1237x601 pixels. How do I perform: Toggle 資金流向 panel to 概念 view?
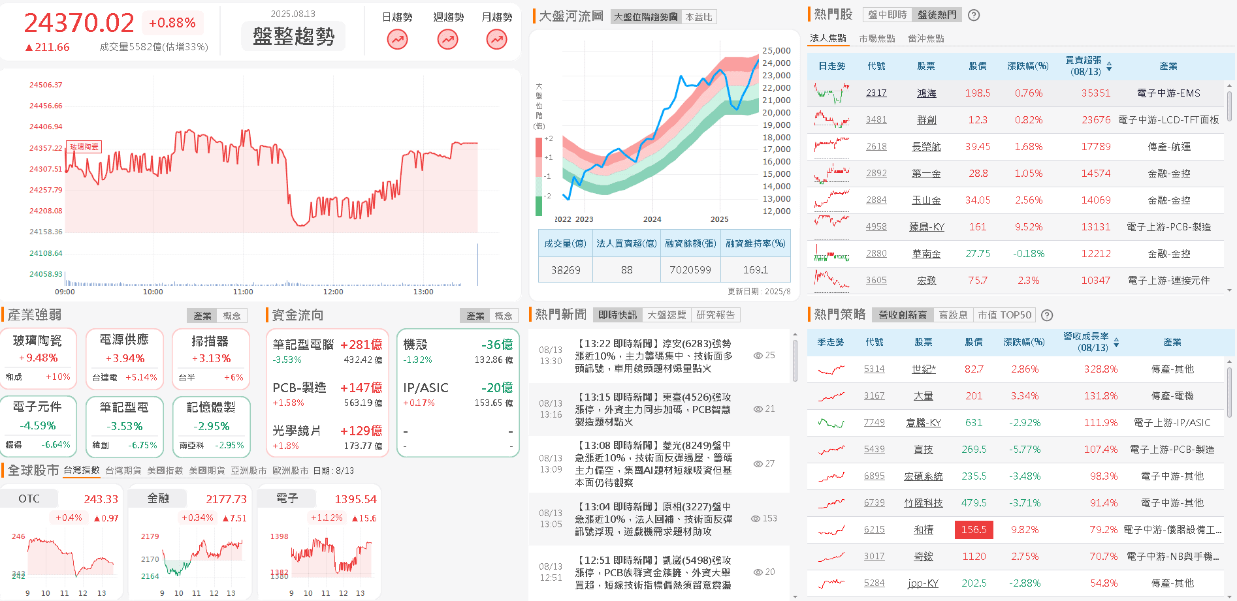coord(502,315)
